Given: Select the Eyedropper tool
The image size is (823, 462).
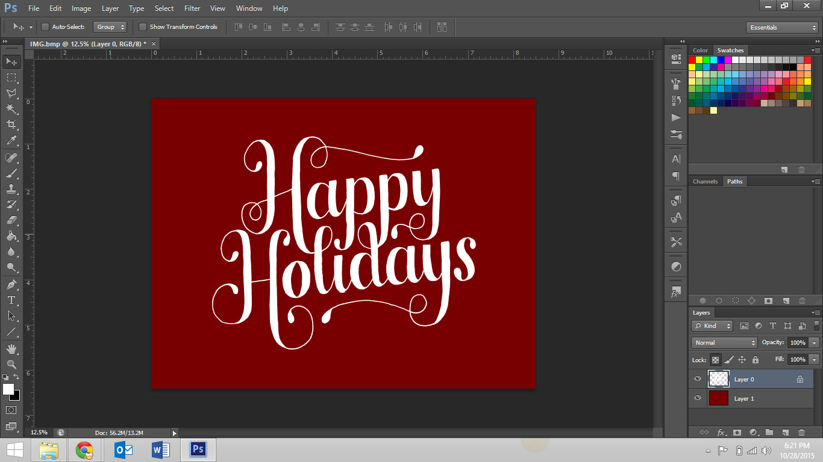Looking at the screenshot, I should click(11, 140).
